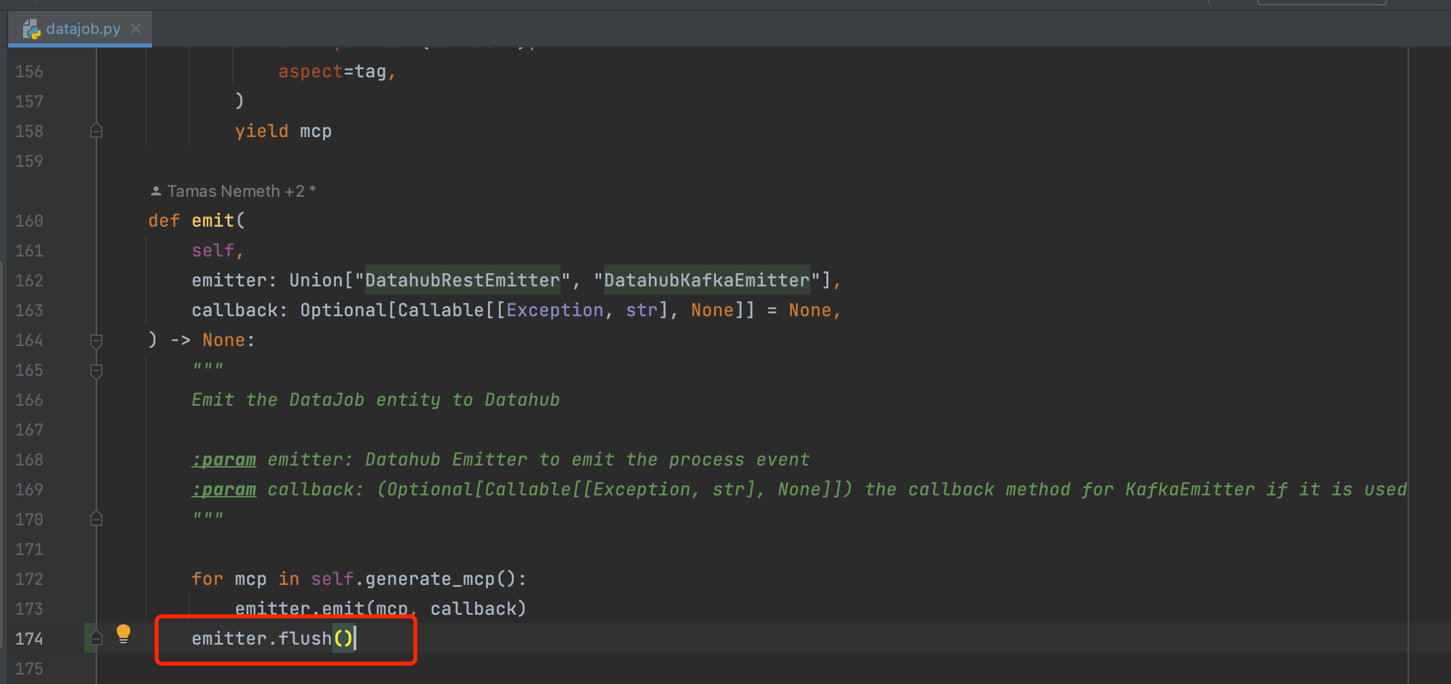The image size is (1451, 684).
Task: Click the author avatar icon above def emit
Action: [155, 190]
